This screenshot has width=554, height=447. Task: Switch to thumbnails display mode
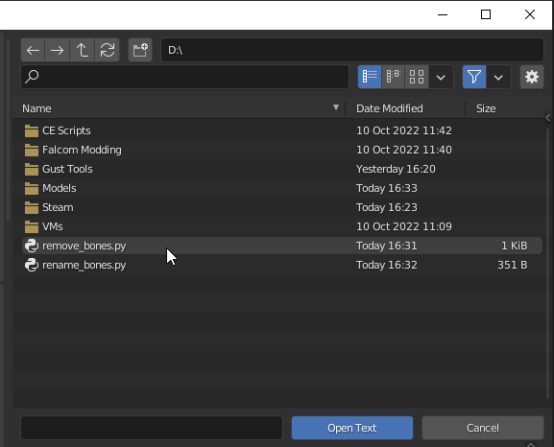(417, 77)
